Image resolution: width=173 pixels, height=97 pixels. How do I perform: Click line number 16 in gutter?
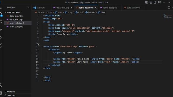pos(37,62)
